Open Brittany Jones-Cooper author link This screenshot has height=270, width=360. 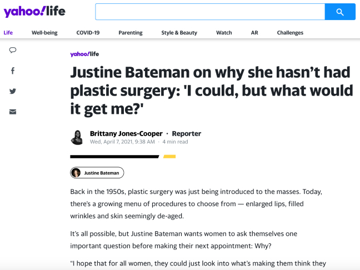click(126, 133)
